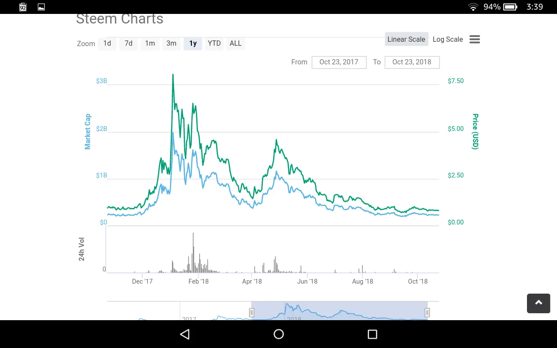Set zoom to 7d
Screen dimensions: 557x348
point(128,43)
